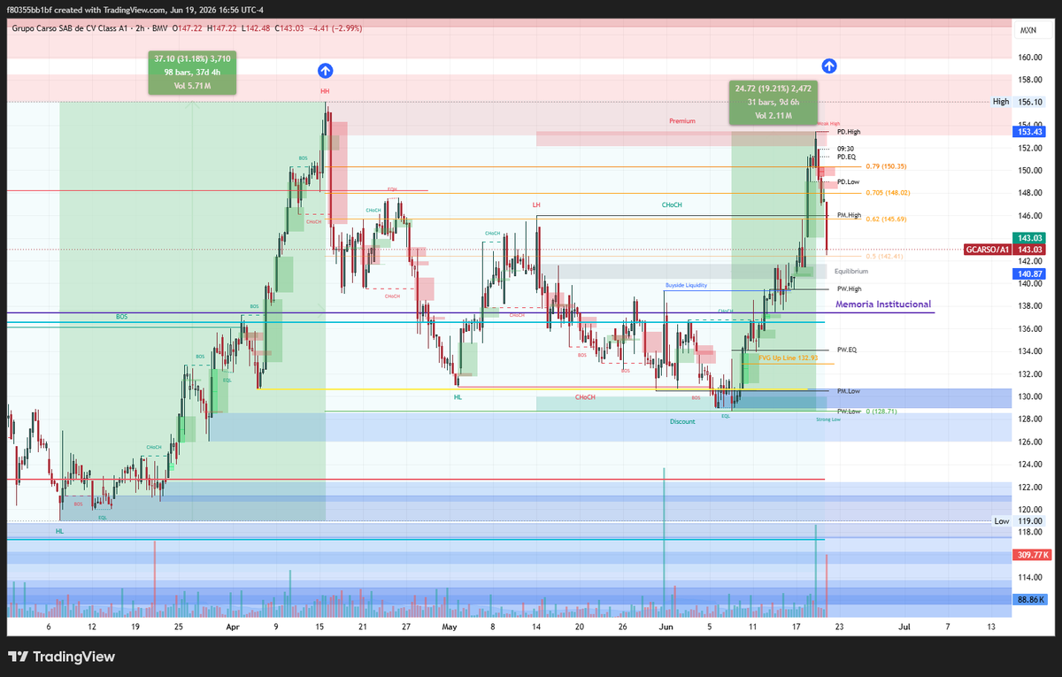The height and width of the screenshot is (677, 1062).
Task: Click the Buyside Liquidity label
Action: [x=687, y=286]
